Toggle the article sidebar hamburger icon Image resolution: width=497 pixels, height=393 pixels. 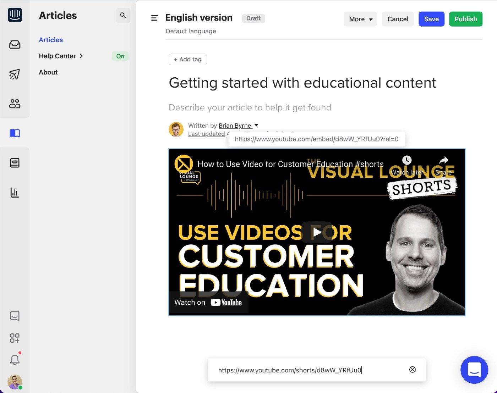pyautogui.click(x=154, y=18)
